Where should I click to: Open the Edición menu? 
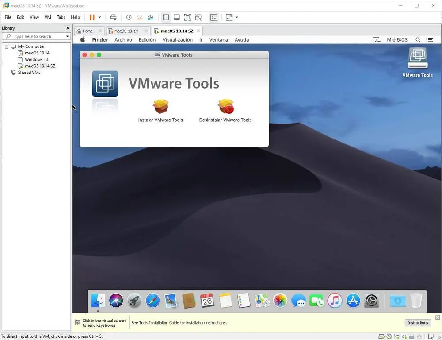pyautogui.click(x=147, y=40)
